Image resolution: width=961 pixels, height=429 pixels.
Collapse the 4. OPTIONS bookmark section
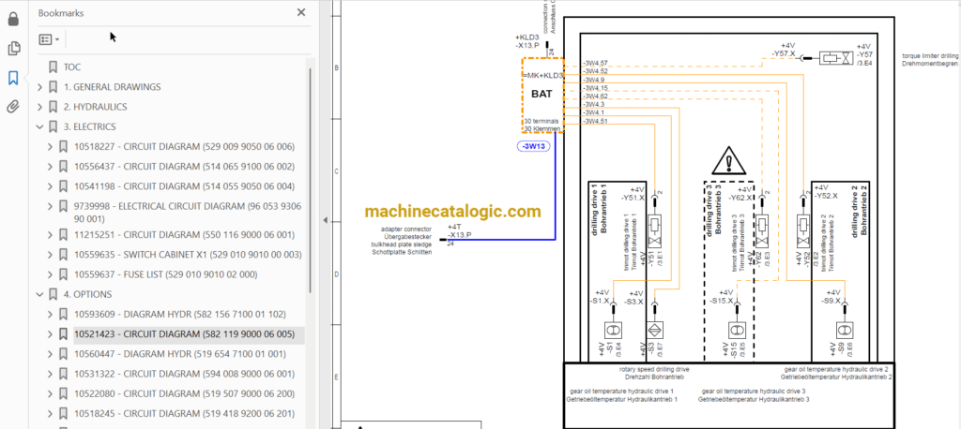click(x=40, y=294)
